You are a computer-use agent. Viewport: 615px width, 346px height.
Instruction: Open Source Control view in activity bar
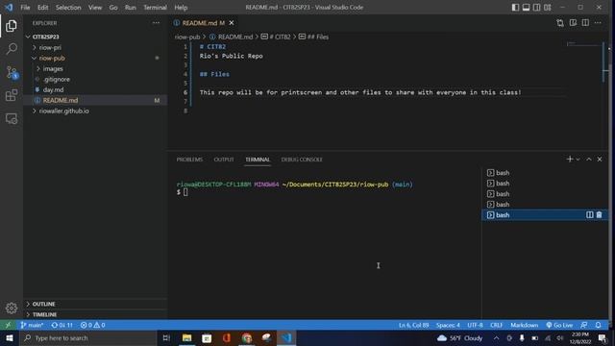(12, 72)
